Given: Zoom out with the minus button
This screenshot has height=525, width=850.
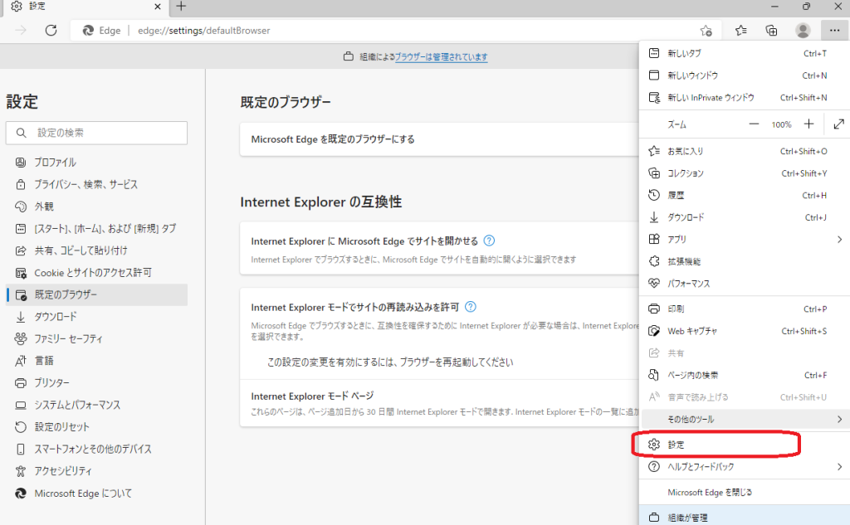Looking at the screenshot, I should tap(754, 124).
